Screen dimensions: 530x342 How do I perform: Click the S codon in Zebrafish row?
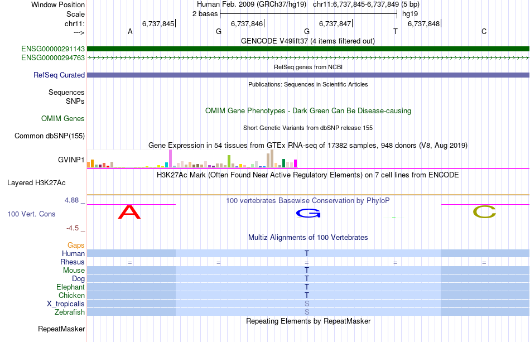tap(307, 312)
